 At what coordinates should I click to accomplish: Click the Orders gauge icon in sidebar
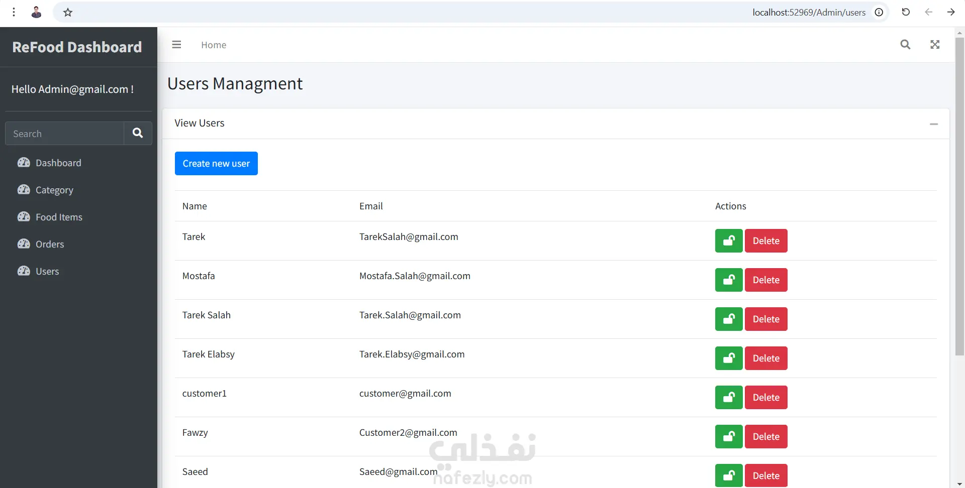pos(24,243)
